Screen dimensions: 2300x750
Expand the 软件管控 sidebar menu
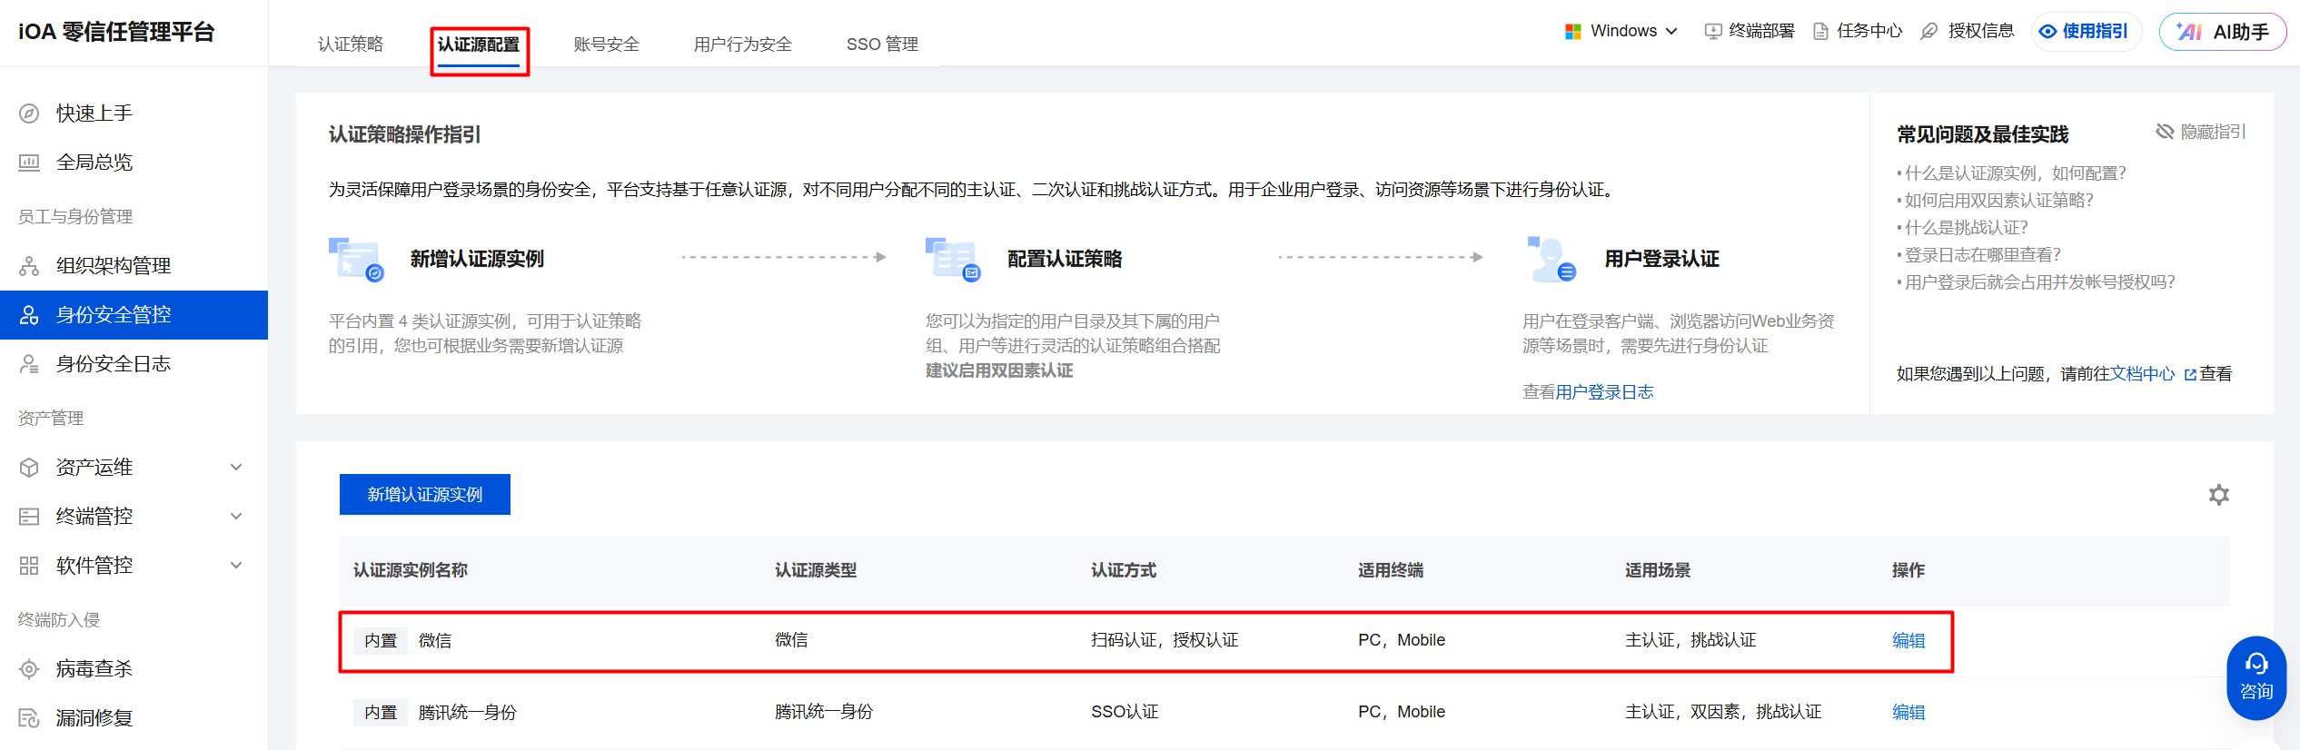pyautogui.click(x=133, y=566)
